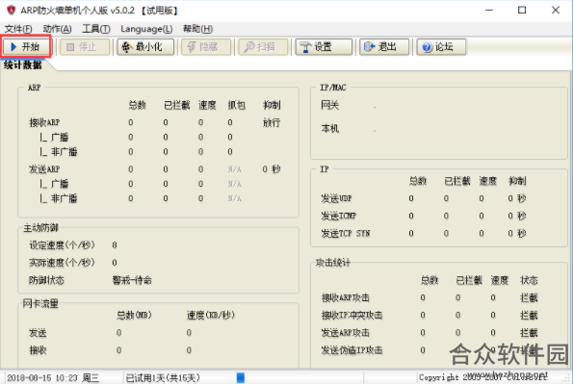The width and height of the screenshot is (573, 384).
Task: Maximize the ARP firewall window
Action: [522, 10]
